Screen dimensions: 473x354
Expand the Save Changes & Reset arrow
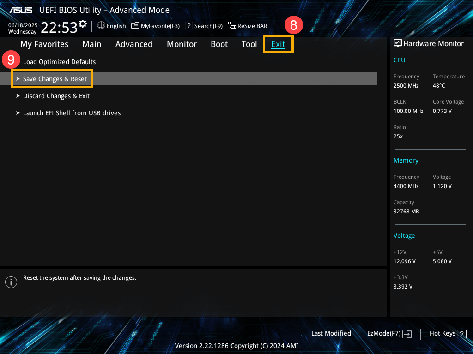pos(18,79)
